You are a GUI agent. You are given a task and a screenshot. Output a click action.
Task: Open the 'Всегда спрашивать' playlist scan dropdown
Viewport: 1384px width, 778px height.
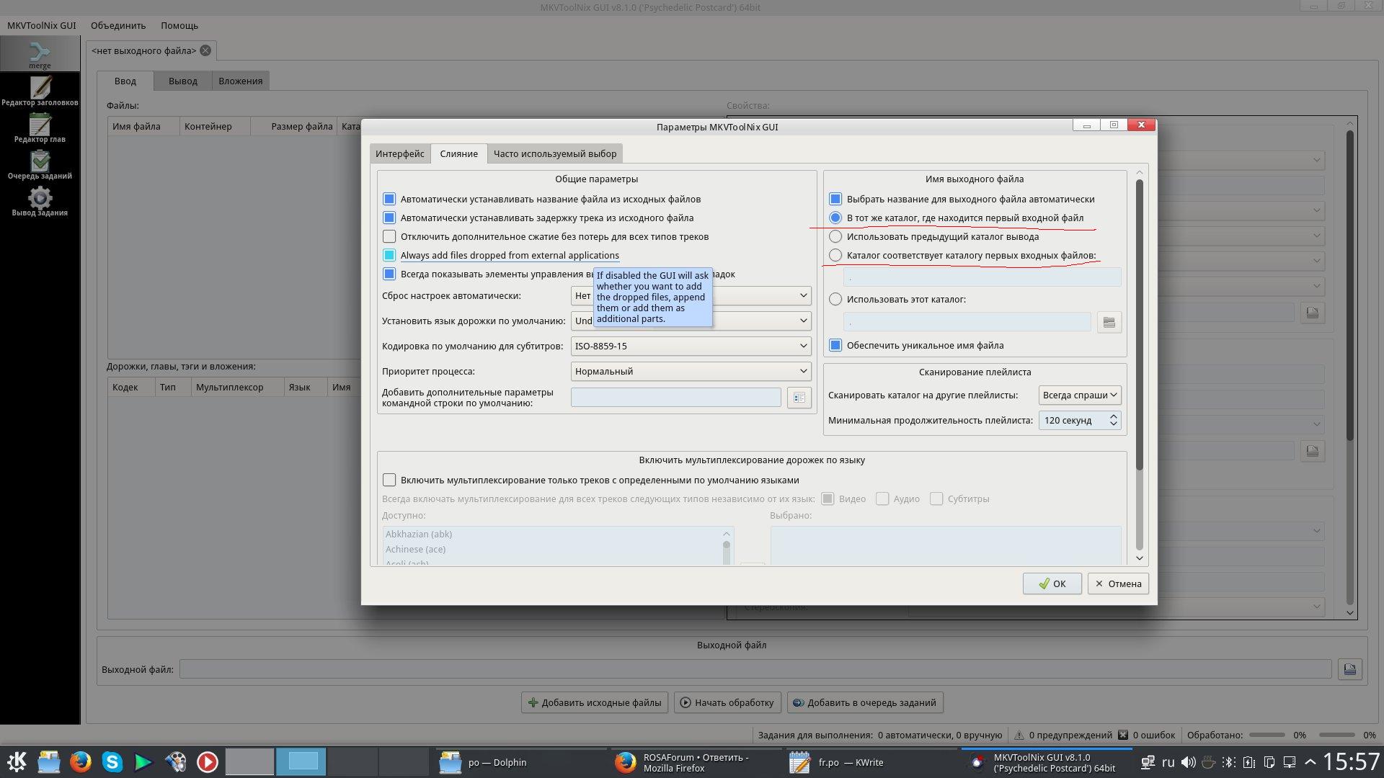1079,395
